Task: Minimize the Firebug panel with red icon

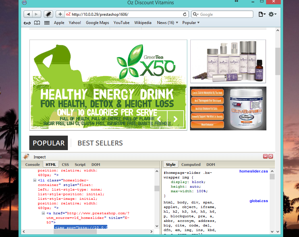Action: click(265, 157)
